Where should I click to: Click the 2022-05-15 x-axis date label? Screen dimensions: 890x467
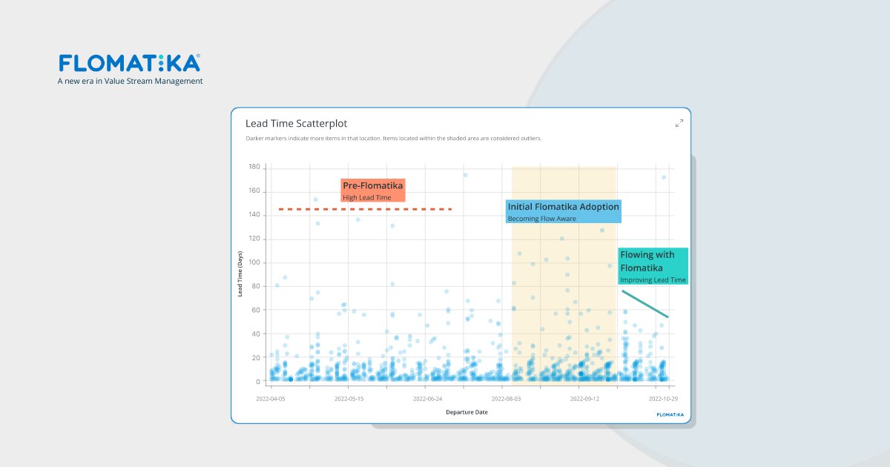point(349,398)
